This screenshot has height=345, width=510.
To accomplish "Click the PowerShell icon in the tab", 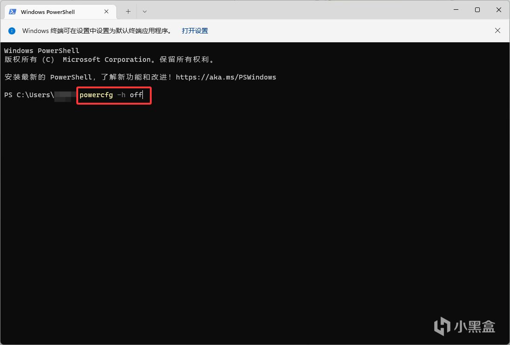I will point(13,12).
